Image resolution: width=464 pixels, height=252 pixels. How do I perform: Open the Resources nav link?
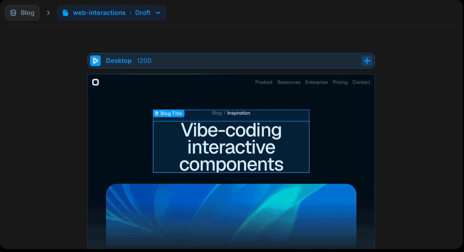pos(289,82)
